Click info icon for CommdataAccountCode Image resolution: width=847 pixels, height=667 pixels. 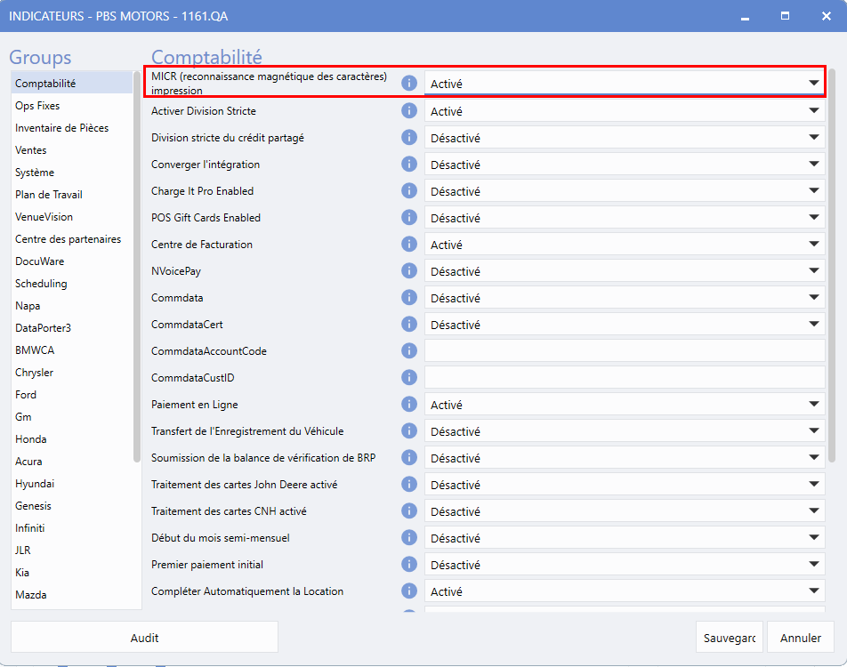(409, 351)
